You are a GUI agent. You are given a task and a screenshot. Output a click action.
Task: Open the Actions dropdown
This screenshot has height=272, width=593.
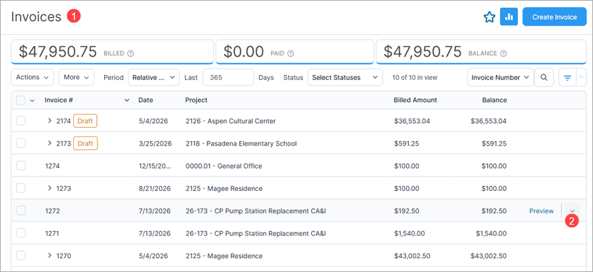coord(32,77)
